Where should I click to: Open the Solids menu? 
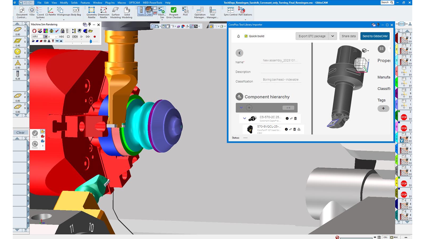tap(74, 3)
